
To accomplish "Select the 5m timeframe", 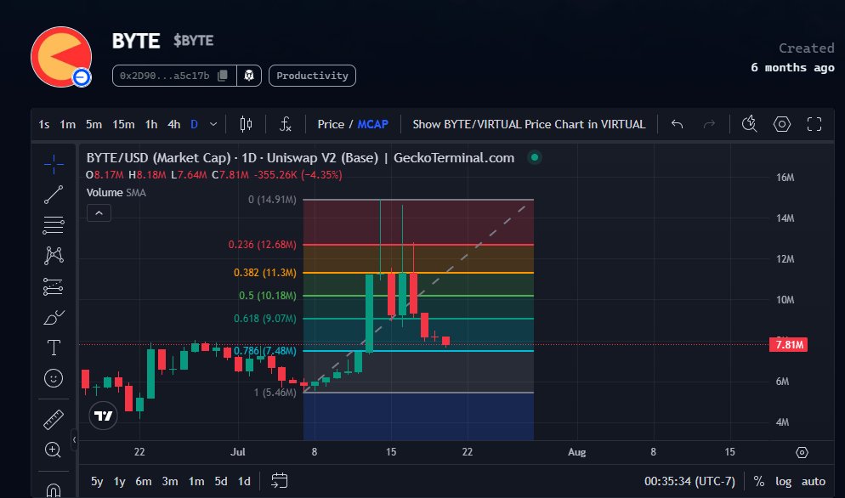I will [94, 124].
